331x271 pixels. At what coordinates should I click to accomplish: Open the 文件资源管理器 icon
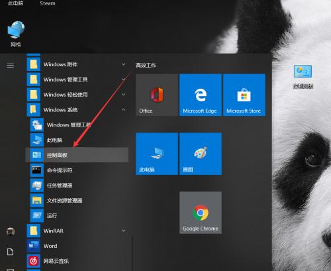pyautogui.click(x=37, y=200)
